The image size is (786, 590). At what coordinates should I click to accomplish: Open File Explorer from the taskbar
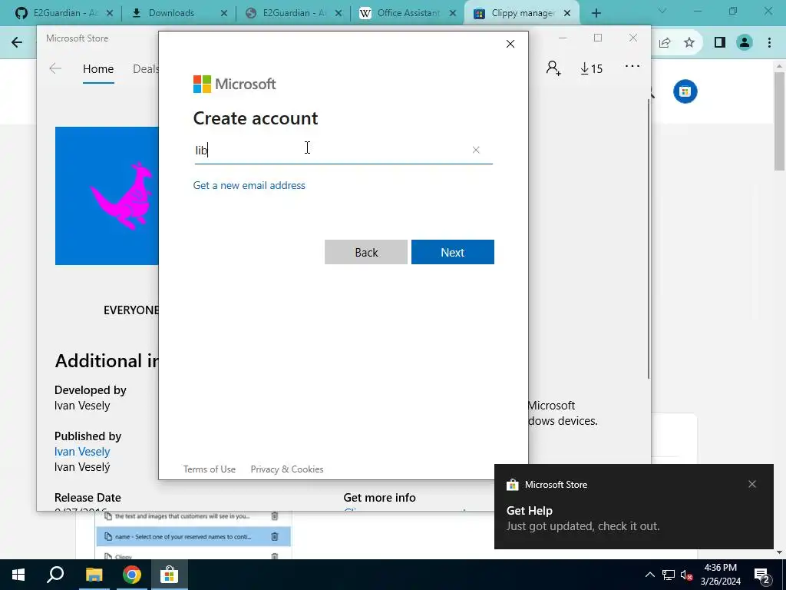[94, 575]
